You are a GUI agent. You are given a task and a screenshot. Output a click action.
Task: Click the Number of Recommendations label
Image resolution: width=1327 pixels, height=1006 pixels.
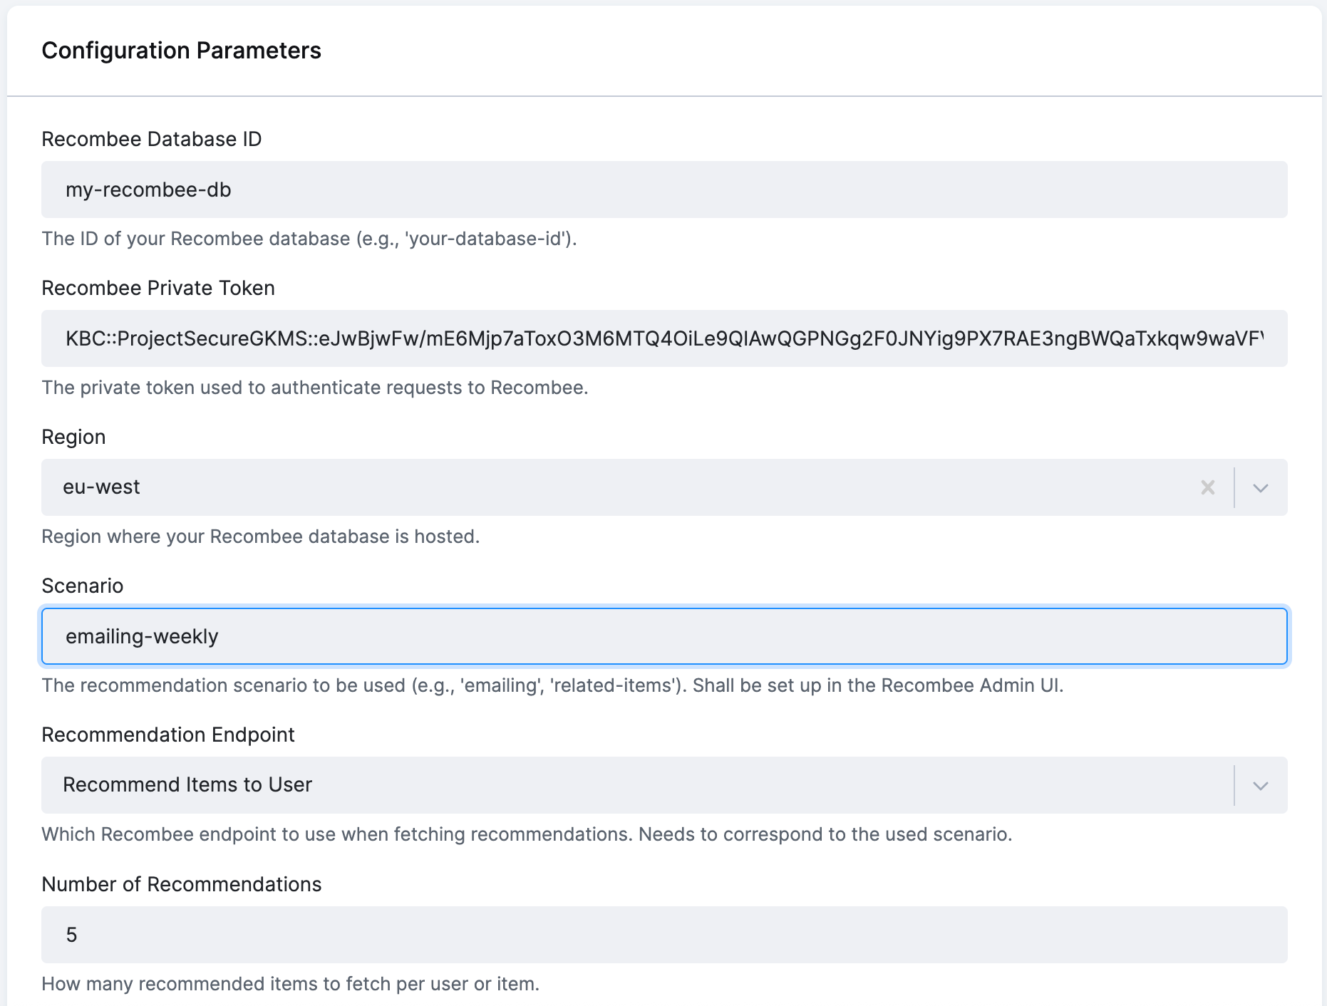tap(182, 884)
